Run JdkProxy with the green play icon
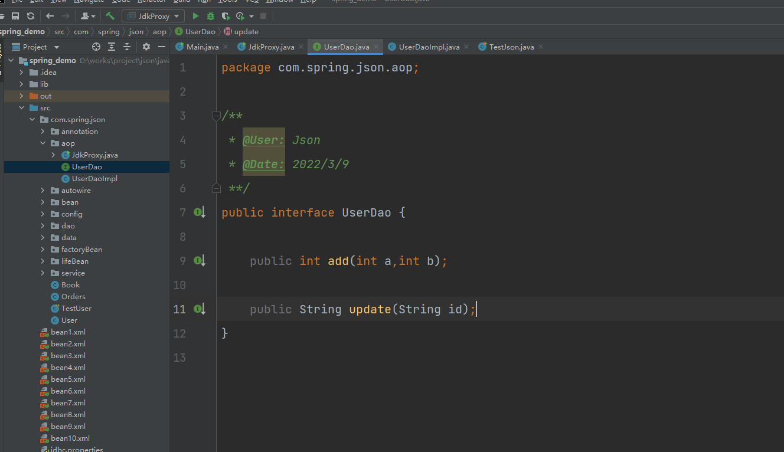 196,16
